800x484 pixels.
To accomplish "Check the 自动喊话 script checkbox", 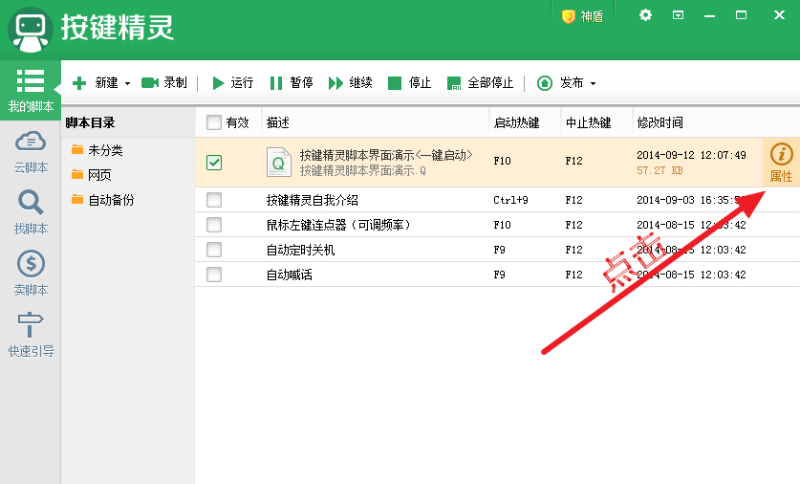I will coord(214,275).
